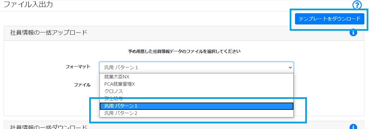Pick 汎用 パターン2 from the dropdown list

point(197,113)
